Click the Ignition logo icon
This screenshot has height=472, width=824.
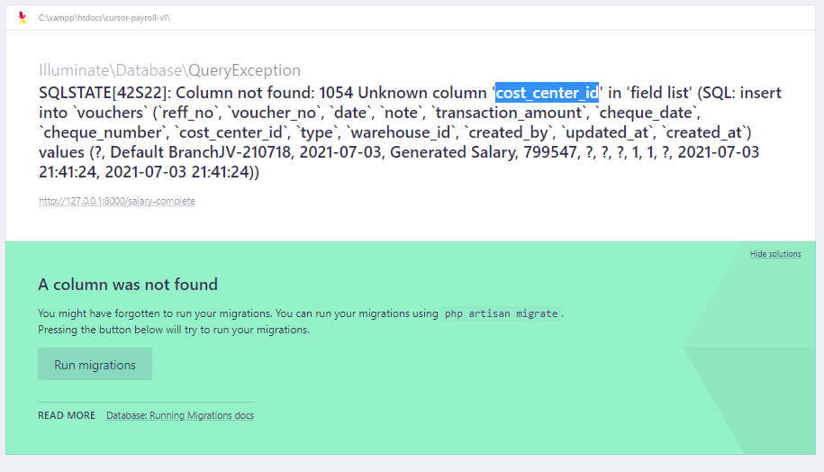pos(23,17)
